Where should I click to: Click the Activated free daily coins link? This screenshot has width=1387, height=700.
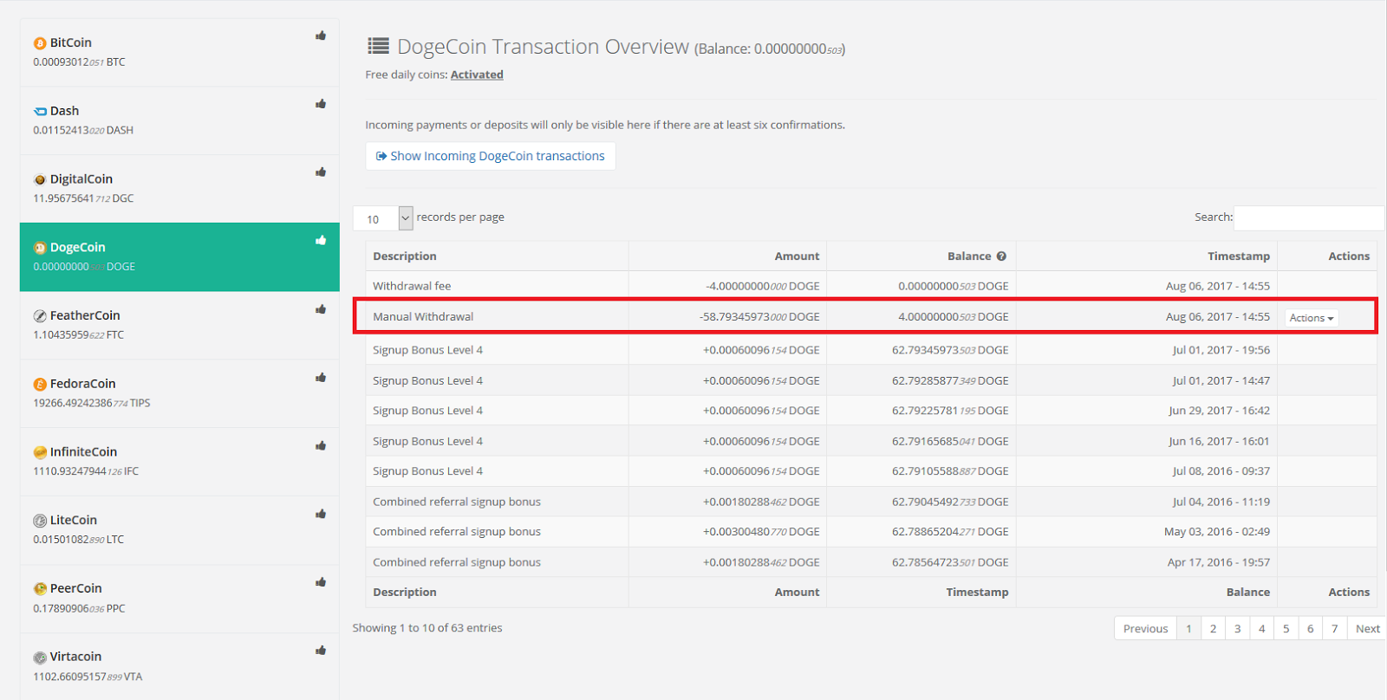[x=477, y=75]
